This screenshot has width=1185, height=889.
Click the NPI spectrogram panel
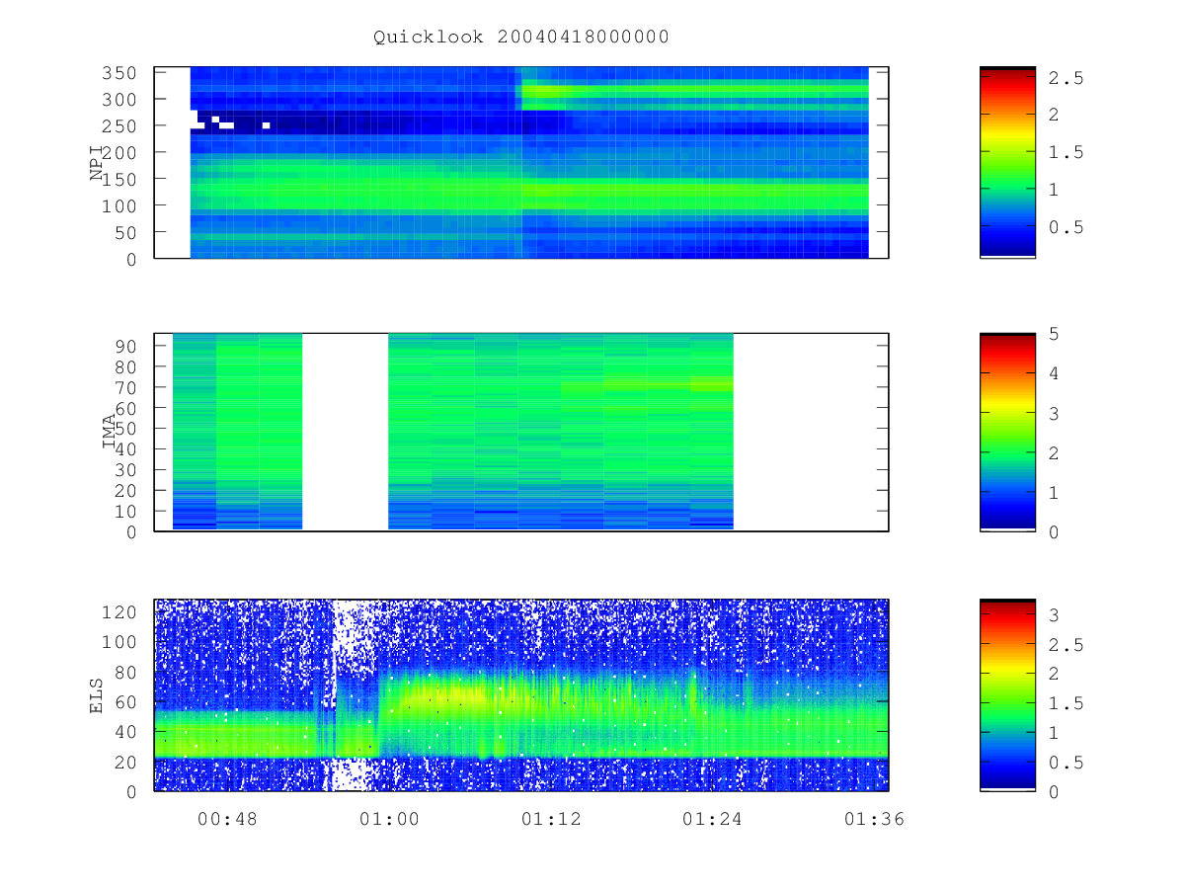521,162
